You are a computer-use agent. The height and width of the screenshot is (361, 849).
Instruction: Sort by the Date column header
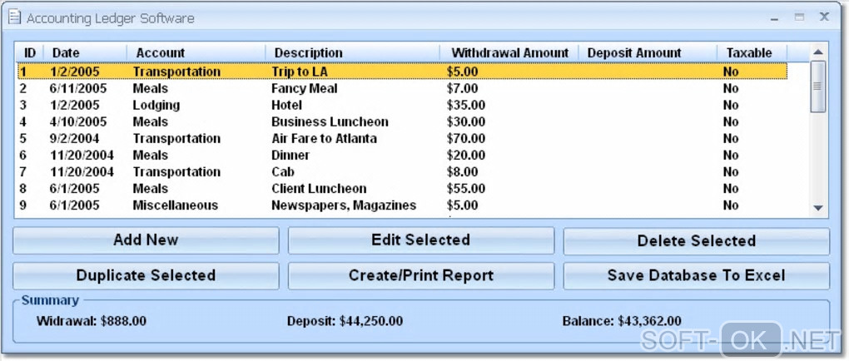[x=85, y=53]
